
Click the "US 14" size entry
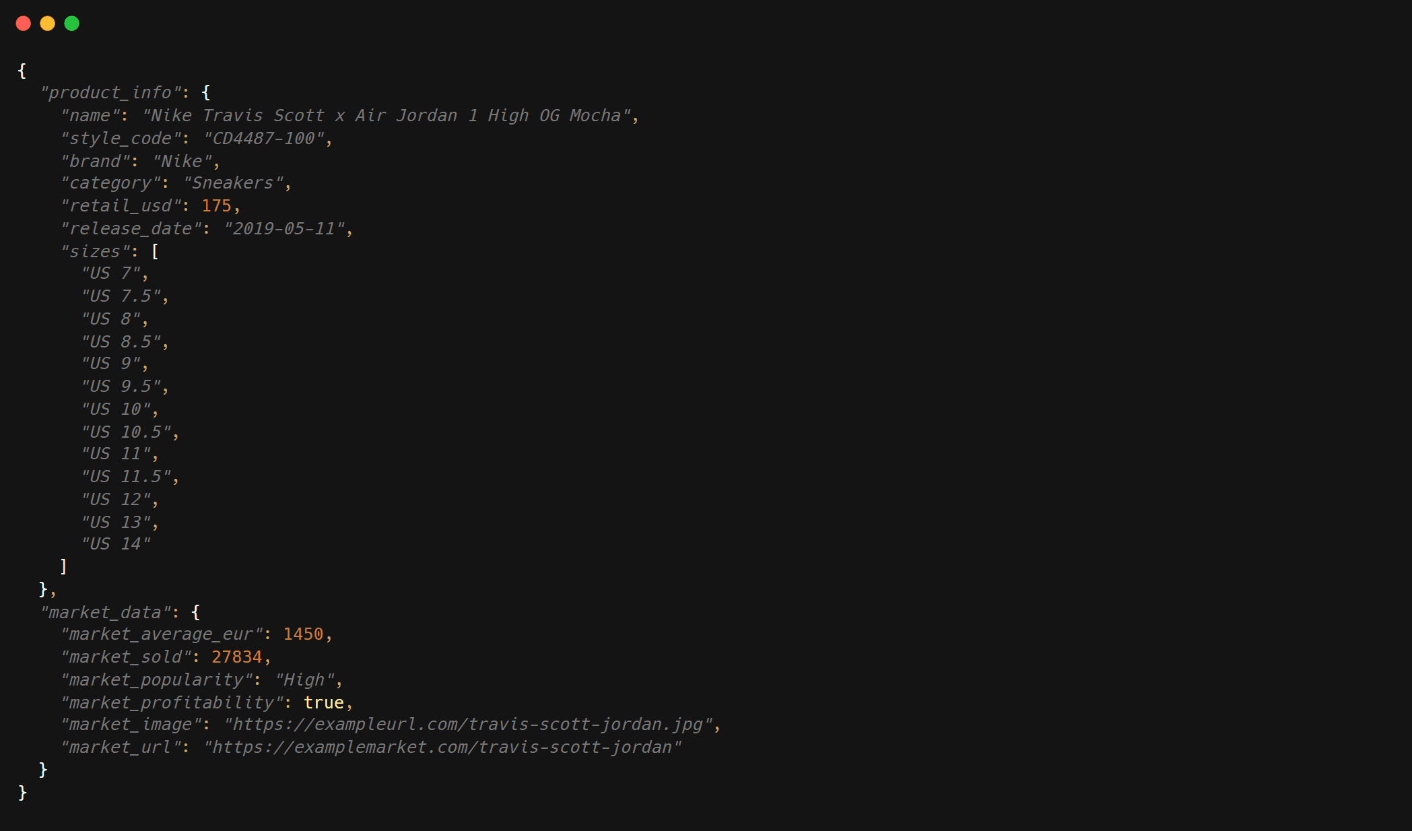pyautogui.click(x=116, y=543)
